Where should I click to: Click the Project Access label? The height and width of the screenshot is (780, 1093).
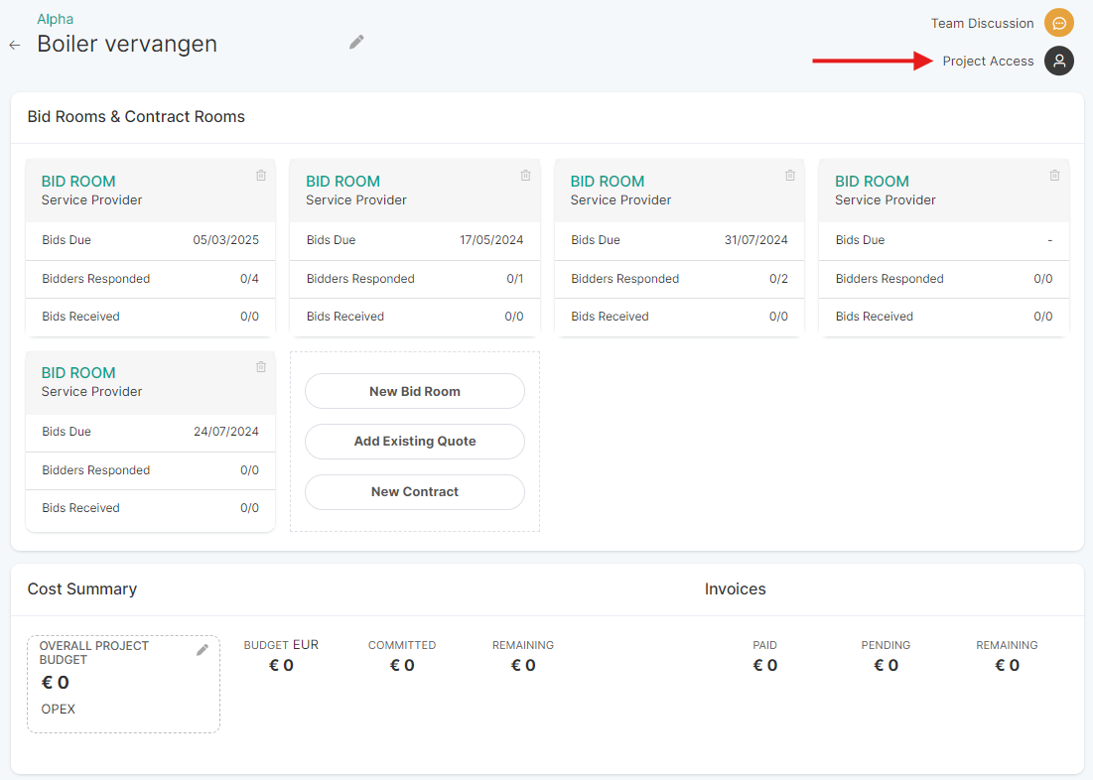point(988,61)
